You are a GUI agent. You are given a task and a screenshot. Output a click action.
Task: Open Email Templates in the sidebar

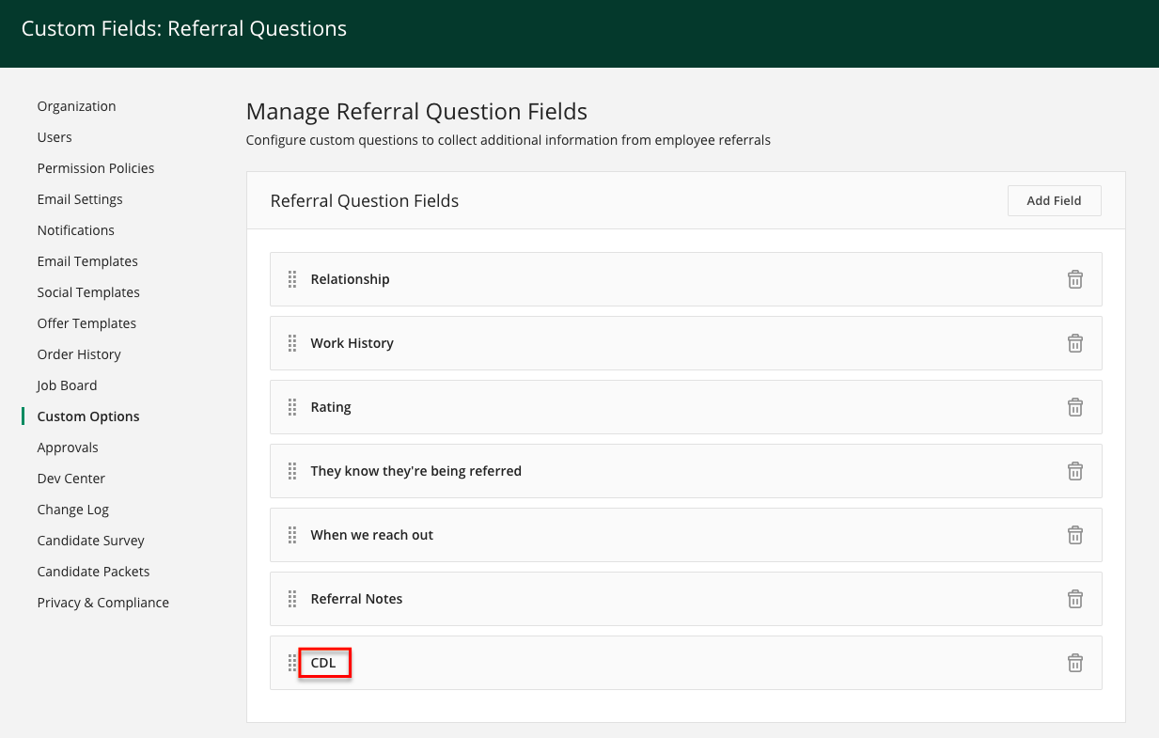pyautogui.click(x=86, y=260)
